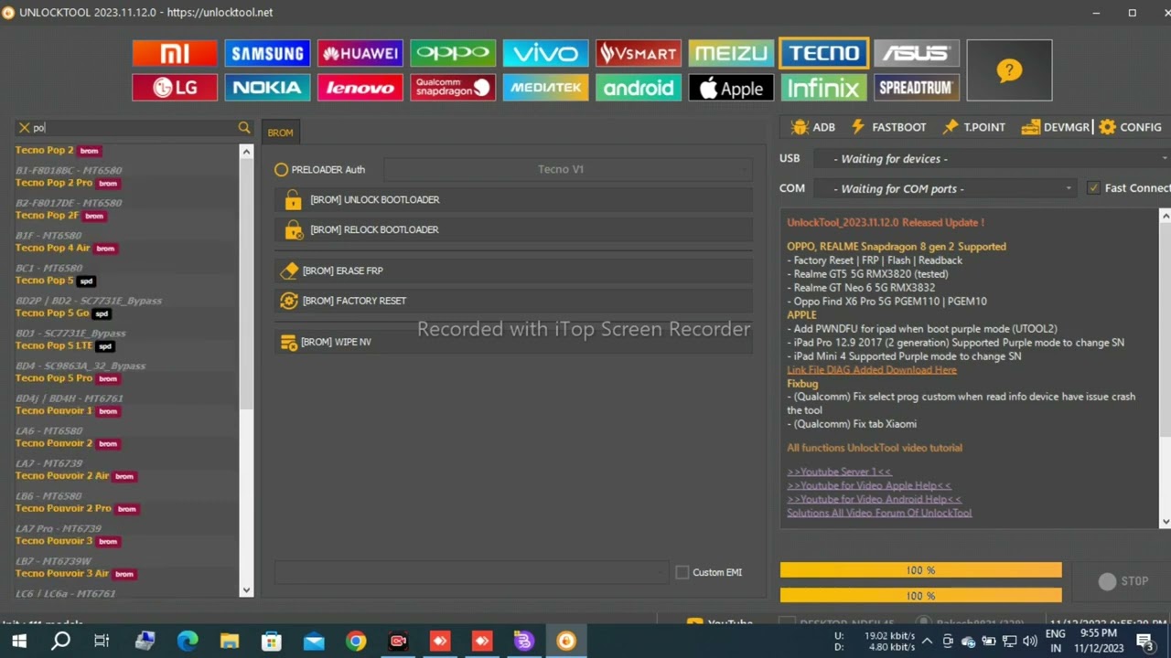Select the Meizu brand logo
The image size is (1171, 658).
tap(732, 53)
